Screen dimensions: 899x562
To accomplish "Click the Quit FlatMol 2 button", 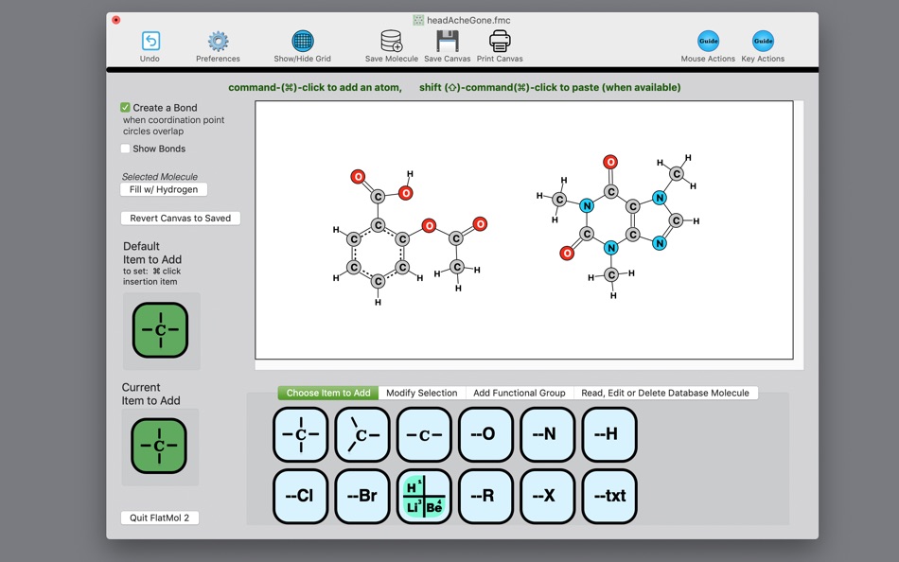I will tap(159, 517).
